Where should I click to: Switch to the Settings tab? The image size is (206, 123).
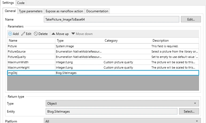(x=8, y=3)
